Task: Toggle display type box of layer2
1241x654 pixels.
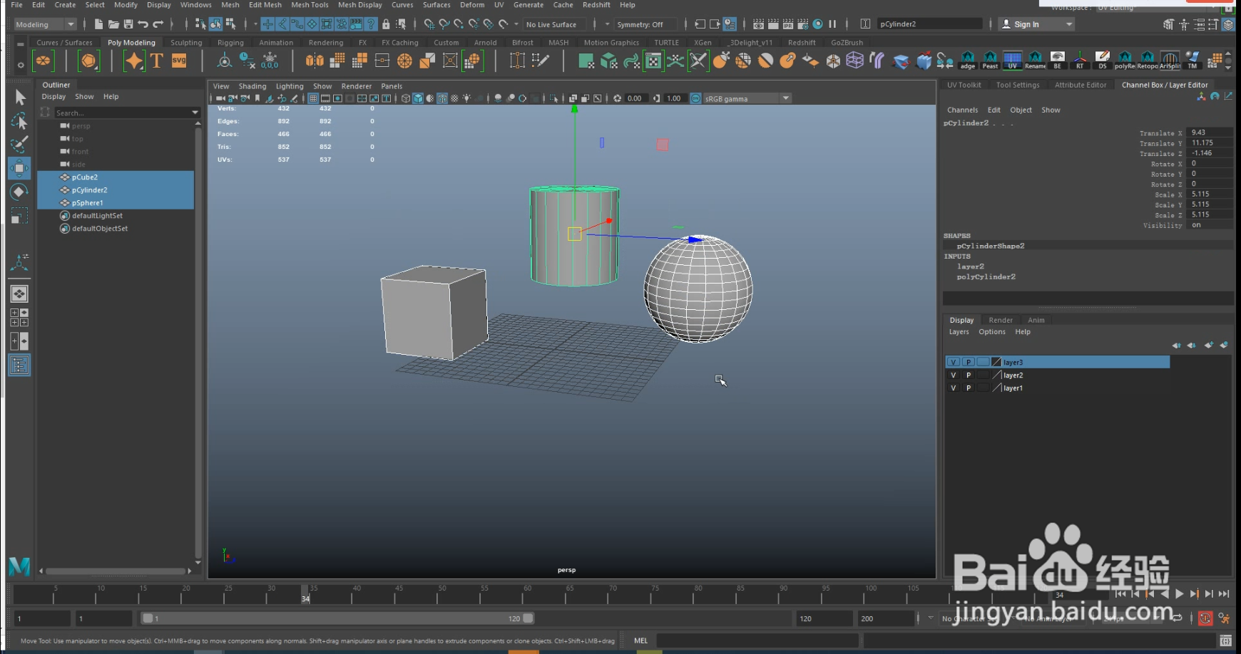Action: point(984,375)
